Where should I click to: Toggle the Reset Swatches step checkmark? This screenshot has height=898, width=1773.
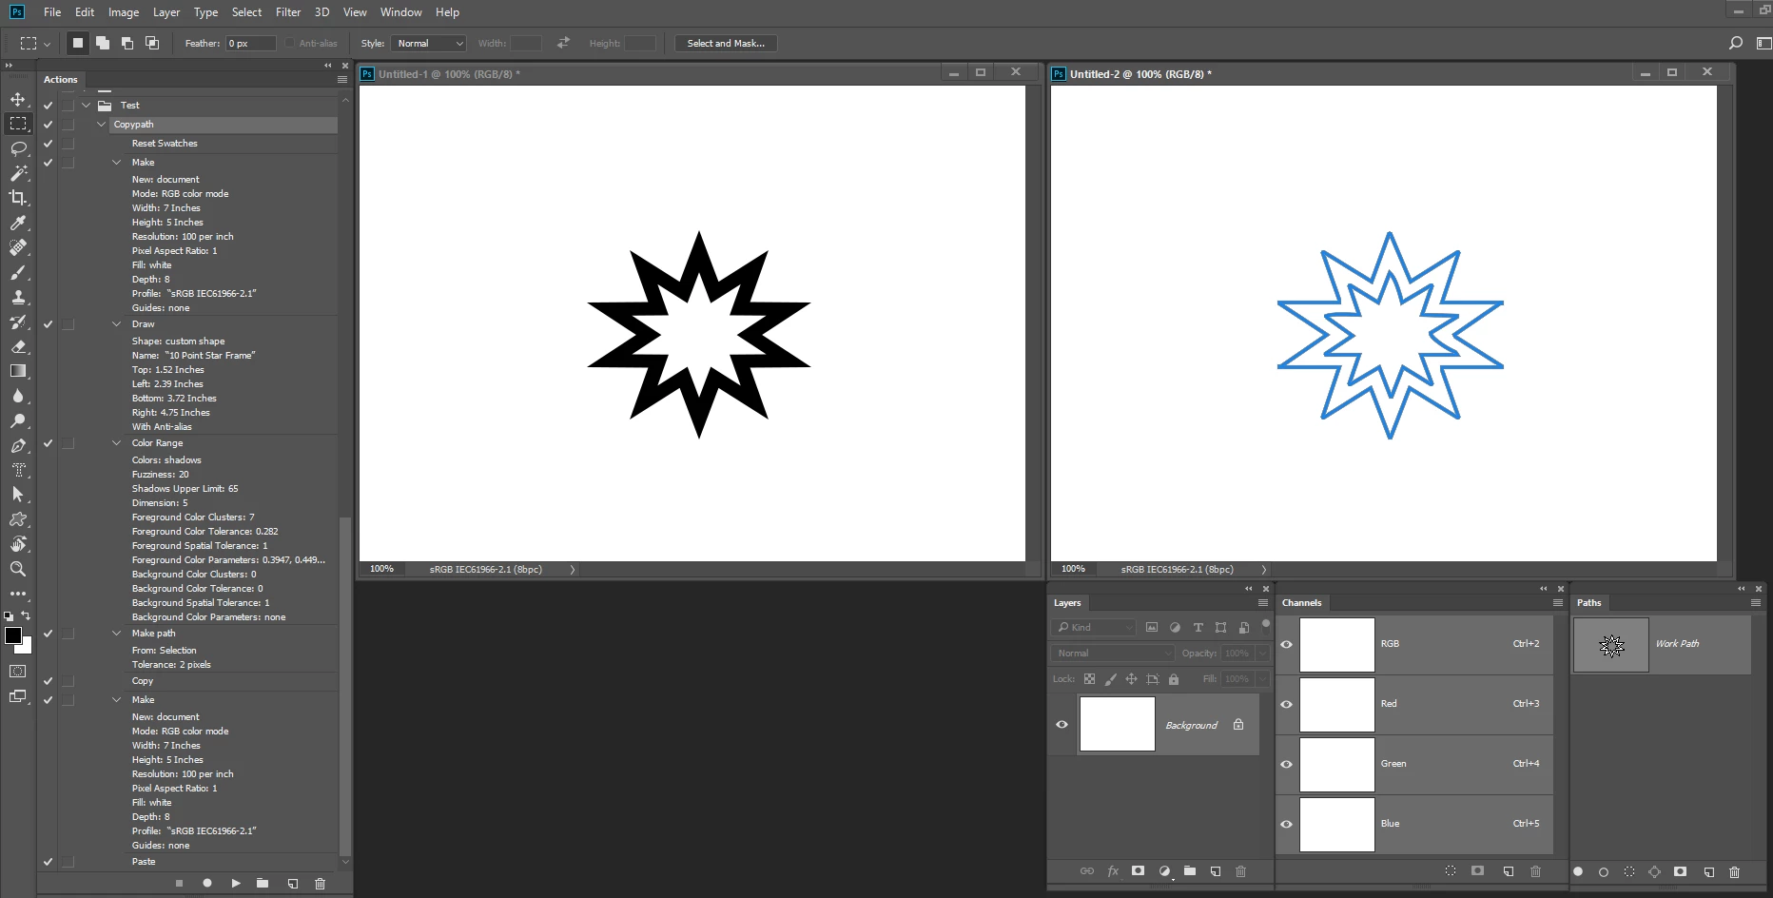point(48,144)
